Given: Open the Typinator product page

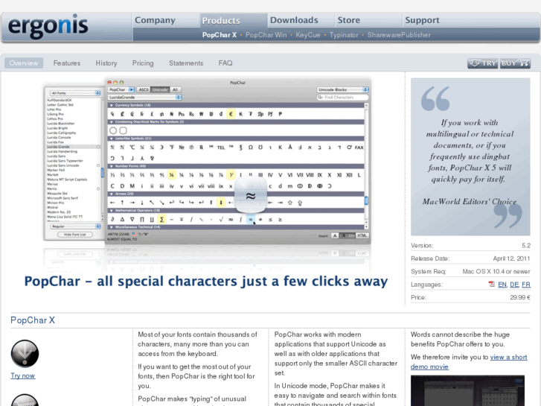Looking at the screenshot, I should (344, 35).
